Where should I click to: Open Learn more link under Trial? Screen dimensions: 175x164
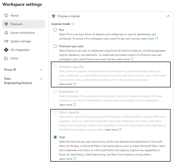[66, 159]
